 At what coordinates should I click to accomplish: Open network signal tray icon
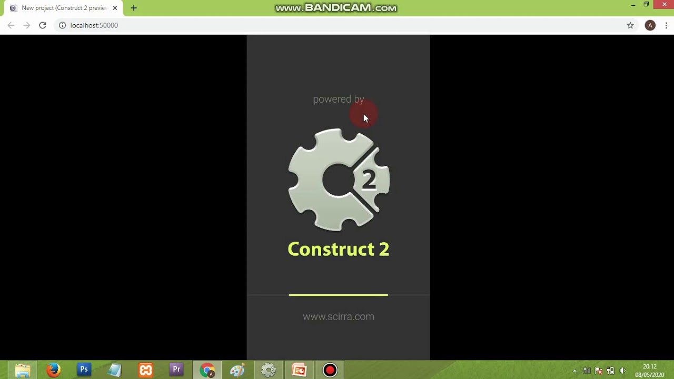click(586, 371)
